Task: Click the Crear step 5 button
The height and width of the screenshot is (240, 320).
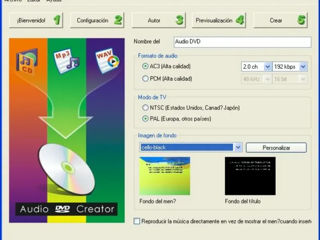Action: [x=280, y=20]
